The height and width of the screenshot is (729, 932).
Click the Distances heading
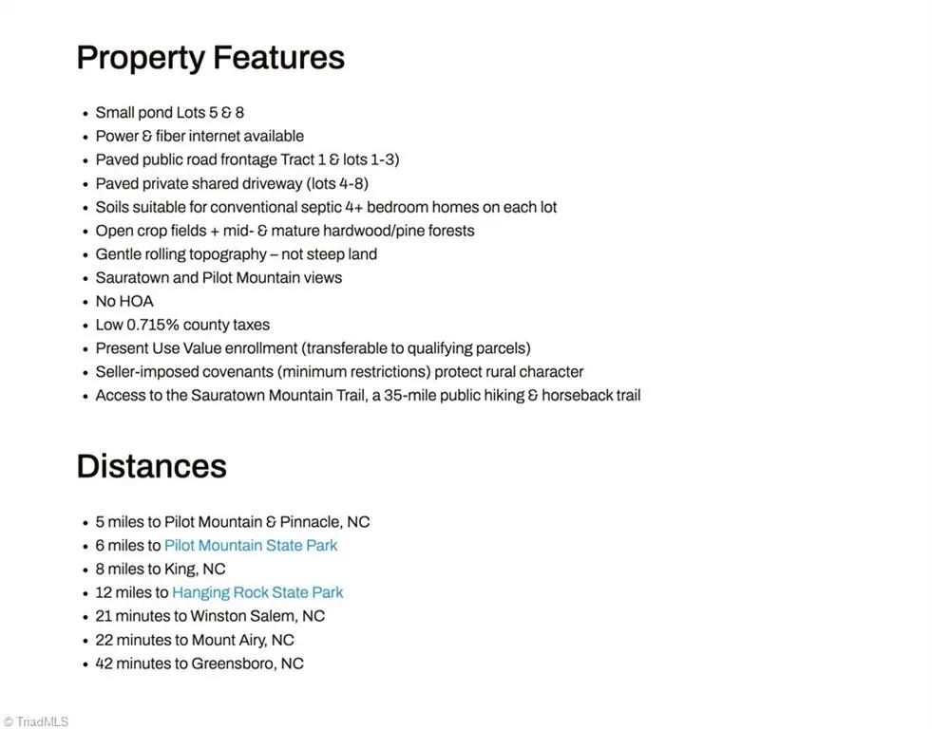coord(152,466)
